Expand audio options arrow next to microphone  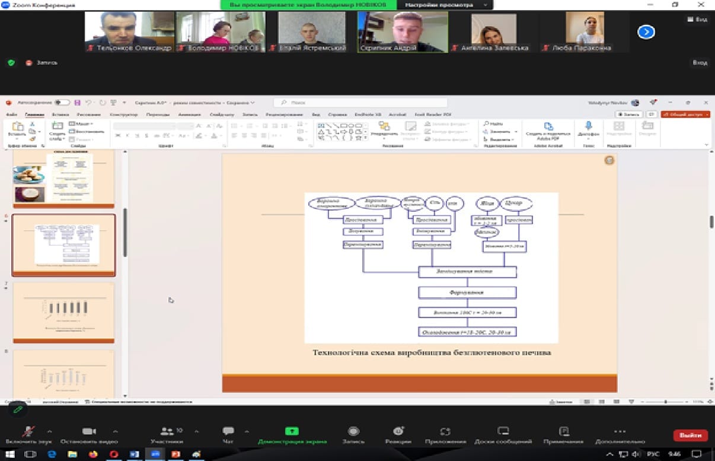(x=49, y=431)
